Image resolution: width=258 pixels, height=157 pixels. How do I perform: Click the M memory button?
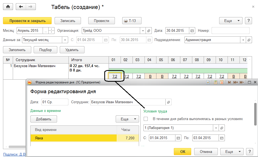[x=229, y=82]
